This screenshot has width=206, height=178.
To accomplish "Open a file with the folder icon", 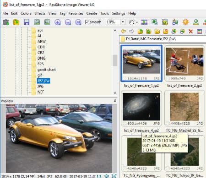I will click(16, 22).
